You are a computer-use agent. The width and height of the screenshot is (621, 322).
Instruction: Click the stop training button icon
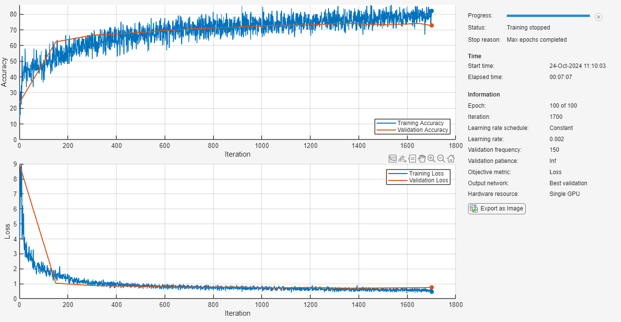click(x=599, y=16)
